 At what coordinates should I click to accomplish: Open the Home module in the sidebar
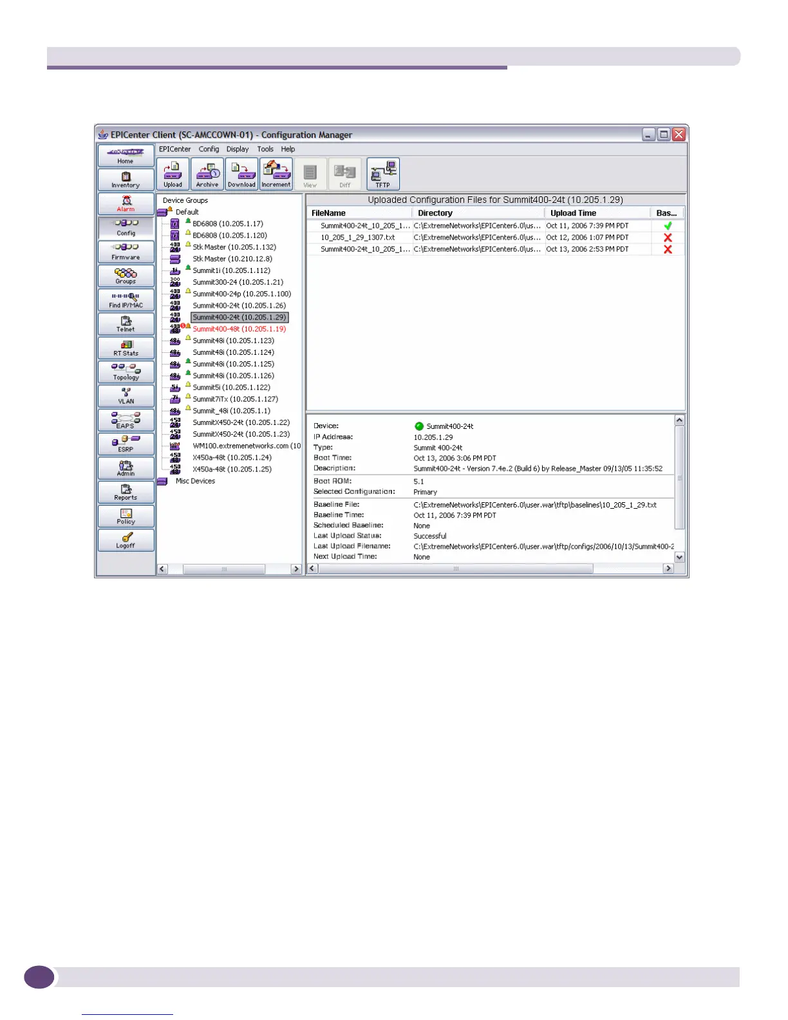(x=126, y=156)
